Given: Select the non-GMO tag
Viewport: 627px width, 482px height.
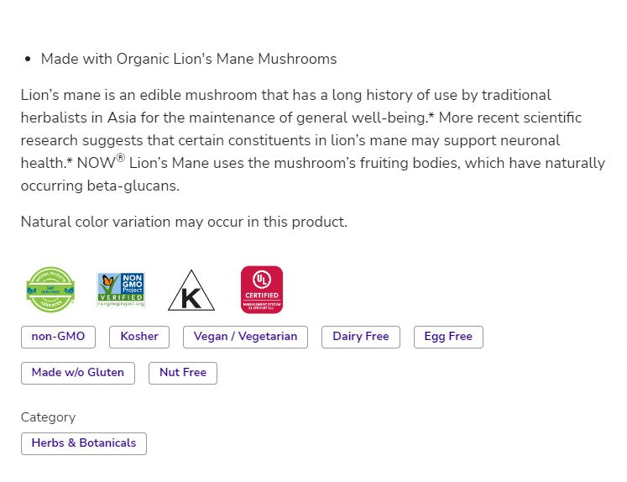Looking at the screenshot, I should pyautogui.click(x=58, y=337).
